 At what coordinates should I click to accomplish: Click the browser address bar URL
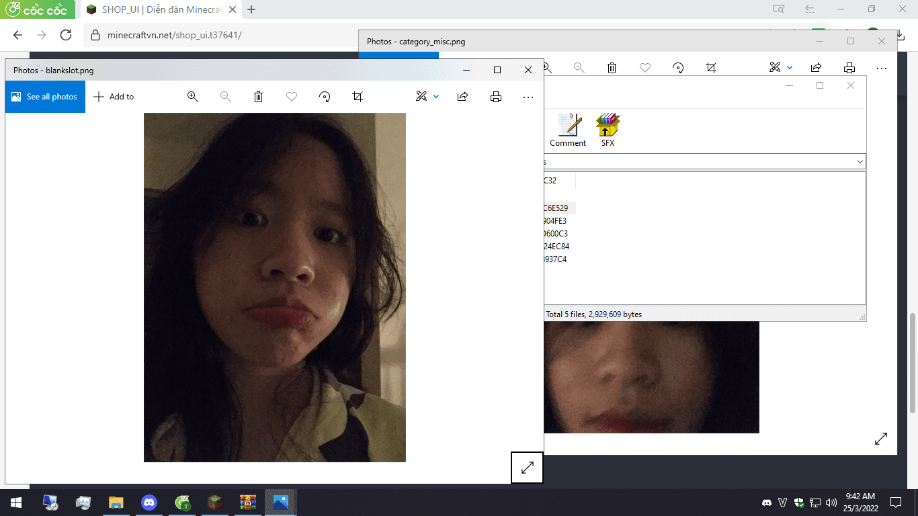[175, 35]
